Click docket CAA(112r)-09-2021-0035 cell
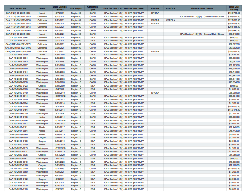 [x=19, y=13]
